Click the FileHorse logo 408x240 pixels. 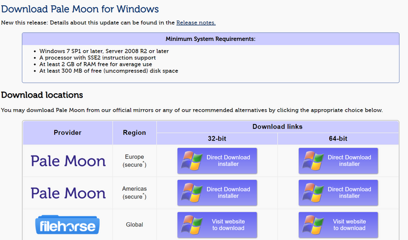point(67,225)
